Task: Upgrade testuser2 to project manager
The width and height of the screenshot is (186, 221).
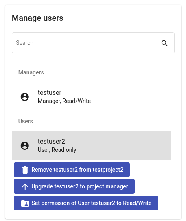Action: coord(74,186)
